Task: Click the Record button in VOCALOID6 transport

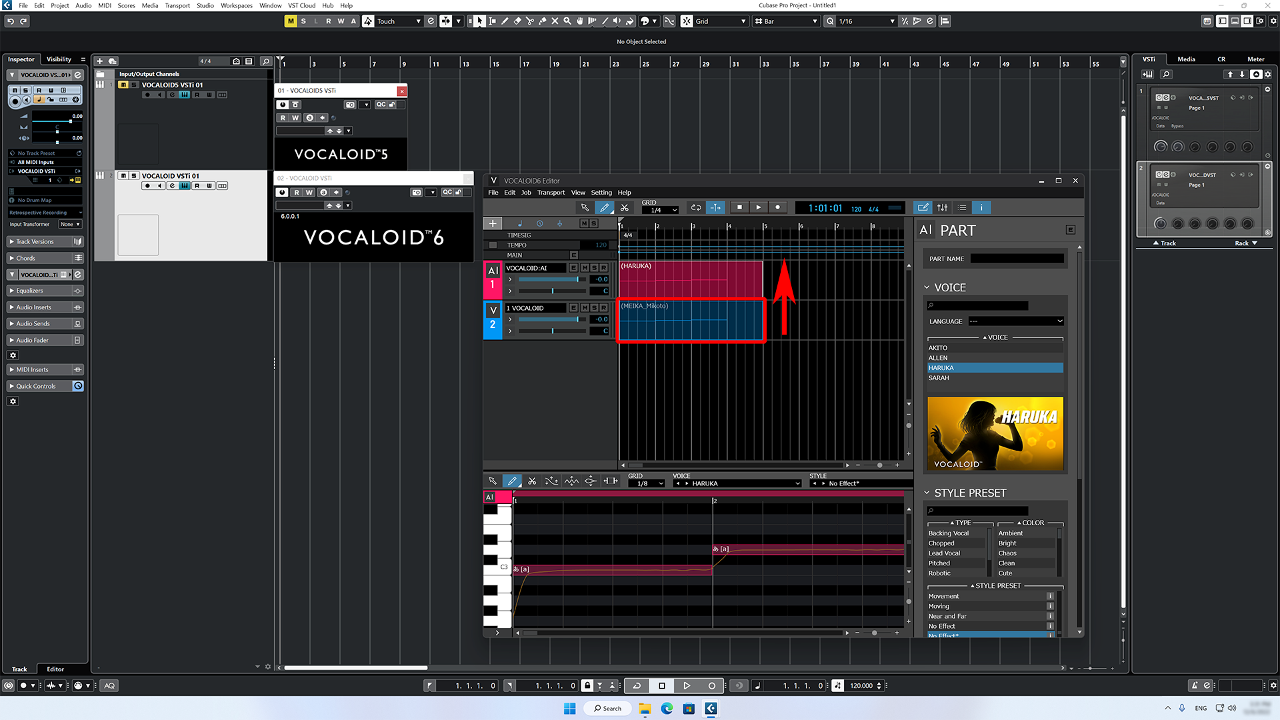Action: (778, 207)
